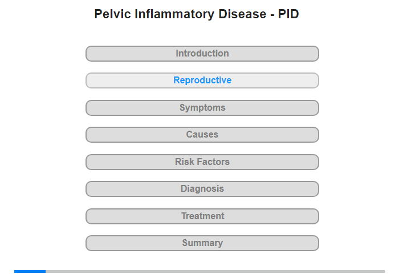Continue with the blue Reproductive item
The image size is (399, 274).
coord(202,80)
